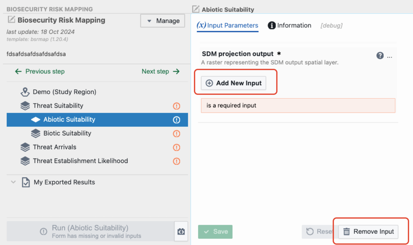Image resolution: width=413 pixels, height=245 pixels.
Task: Open the ellipsis options for SDM projection output
Action: (389, 57)
